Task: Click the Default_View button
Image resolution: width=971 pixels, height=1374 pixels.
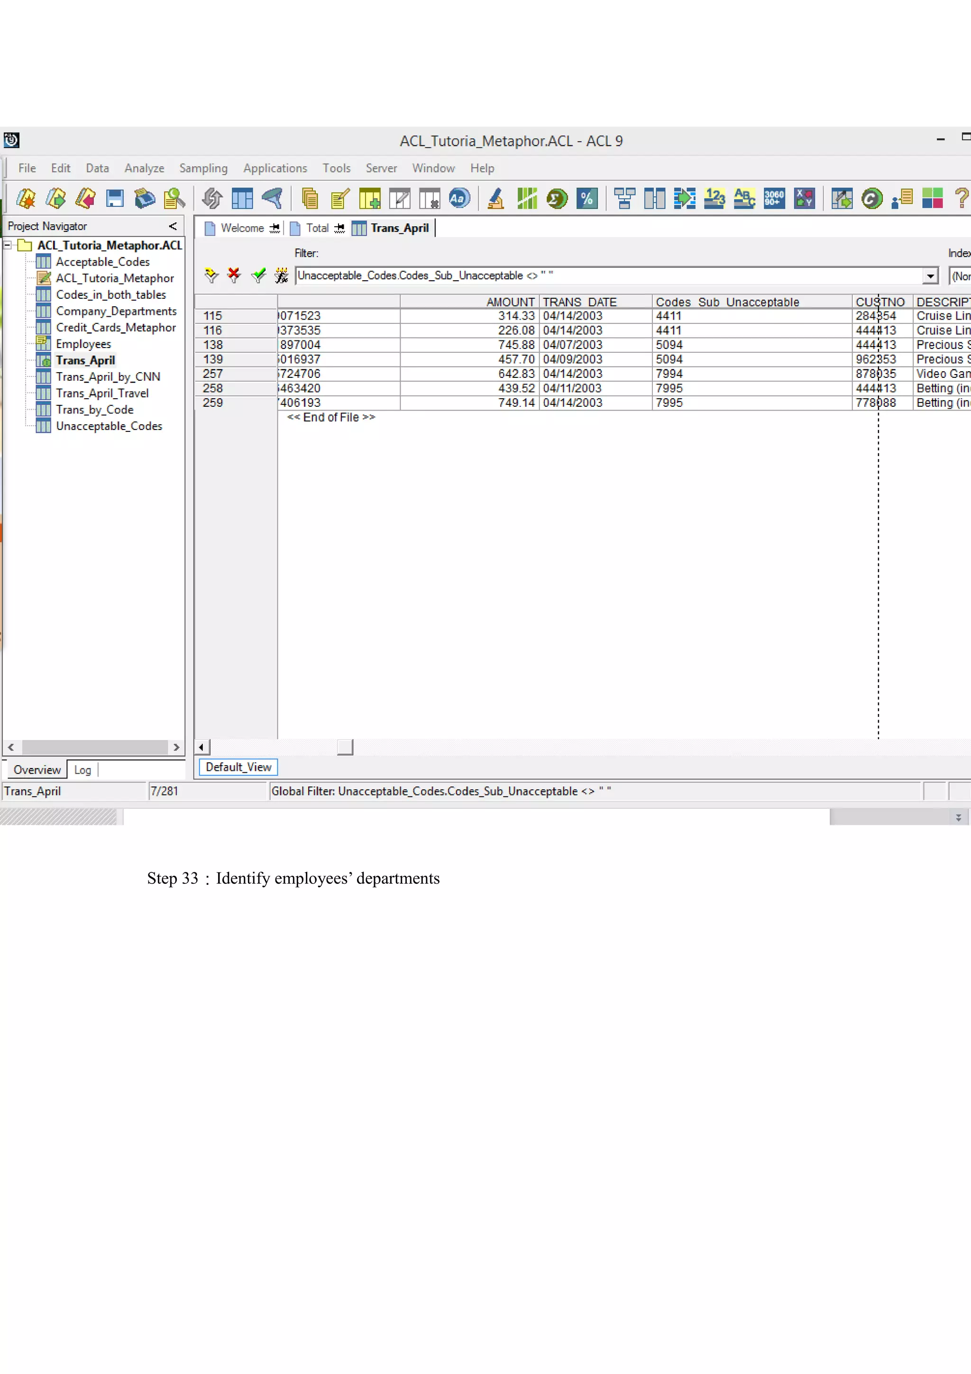Action: [x=238, y=767]
